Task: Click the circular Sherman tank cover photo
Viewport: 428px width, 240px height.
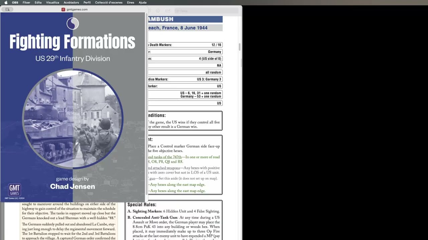Action: coord(73,119)
